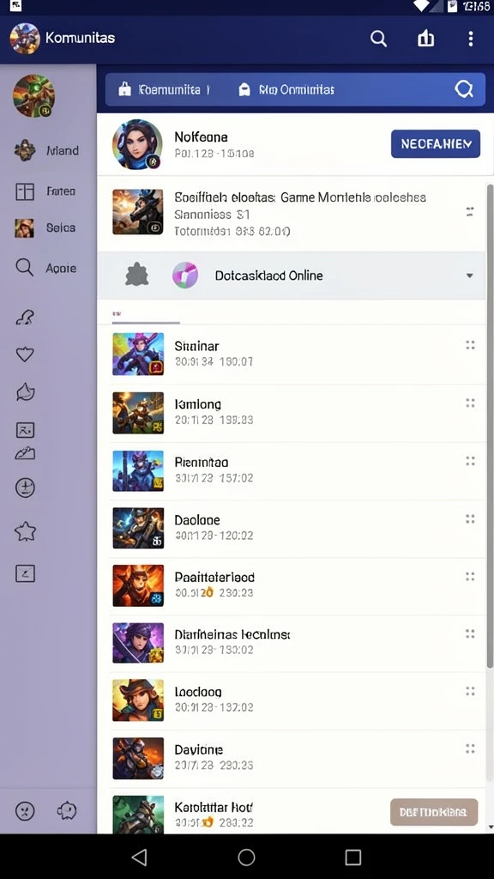Viewport: 494px width, 879px height.
Task: Click the vertical scrollbar of the list
Action: [490, 426]
